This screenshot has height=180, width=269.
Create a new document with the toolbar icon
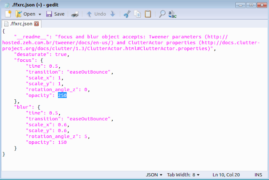[x=8, y=14]
